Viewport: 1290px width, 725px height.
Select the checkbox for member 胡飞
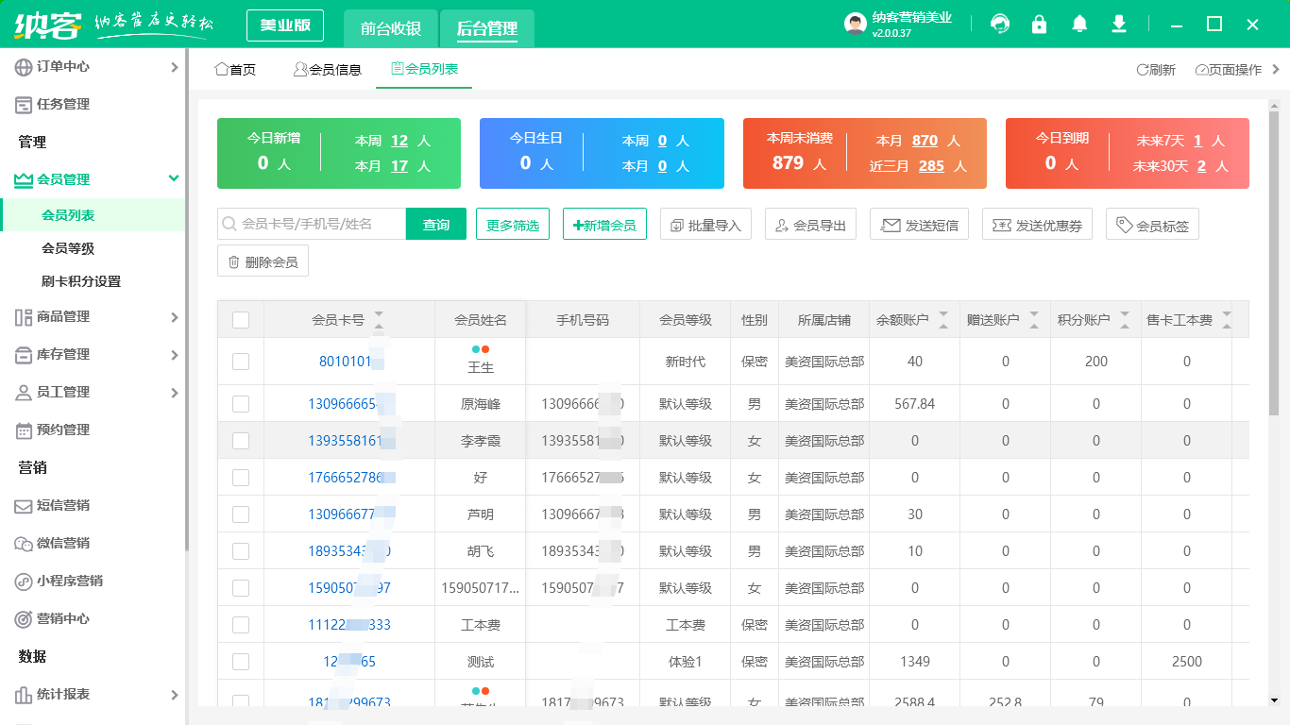(241, 551)
